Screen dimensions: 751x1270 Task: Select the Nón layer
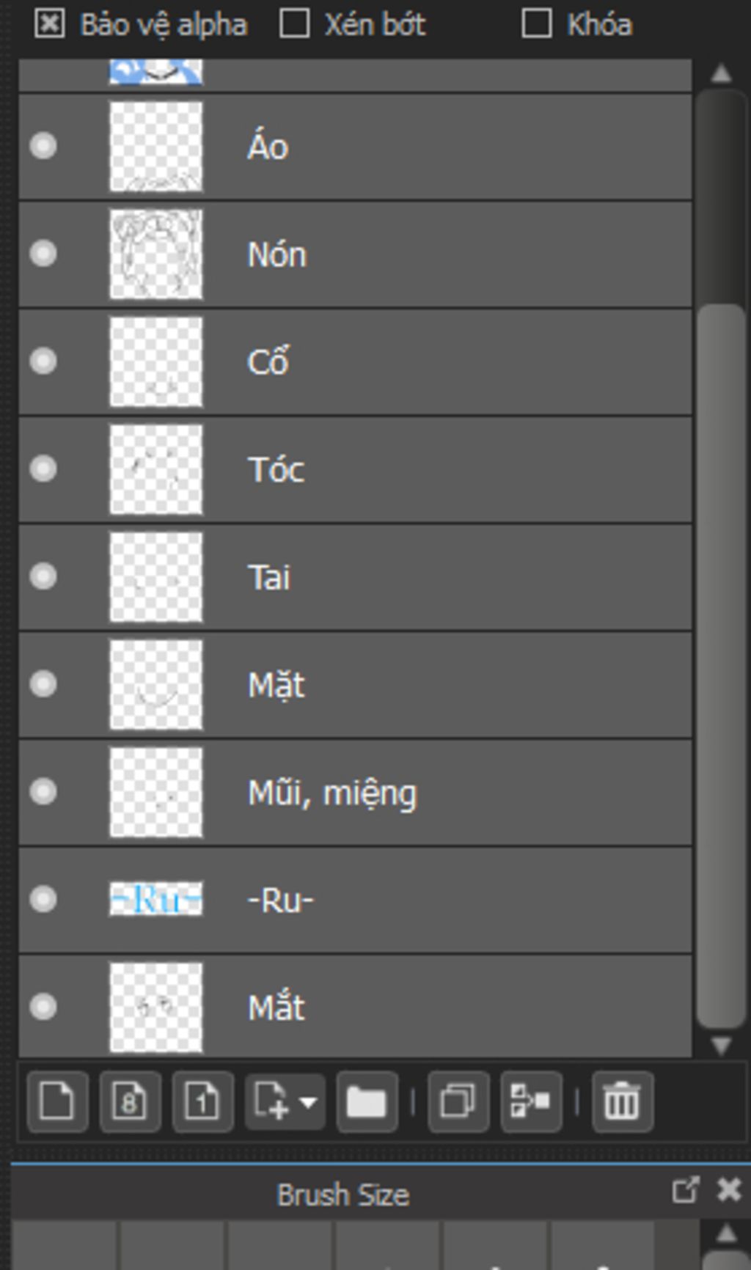(440, 254)
